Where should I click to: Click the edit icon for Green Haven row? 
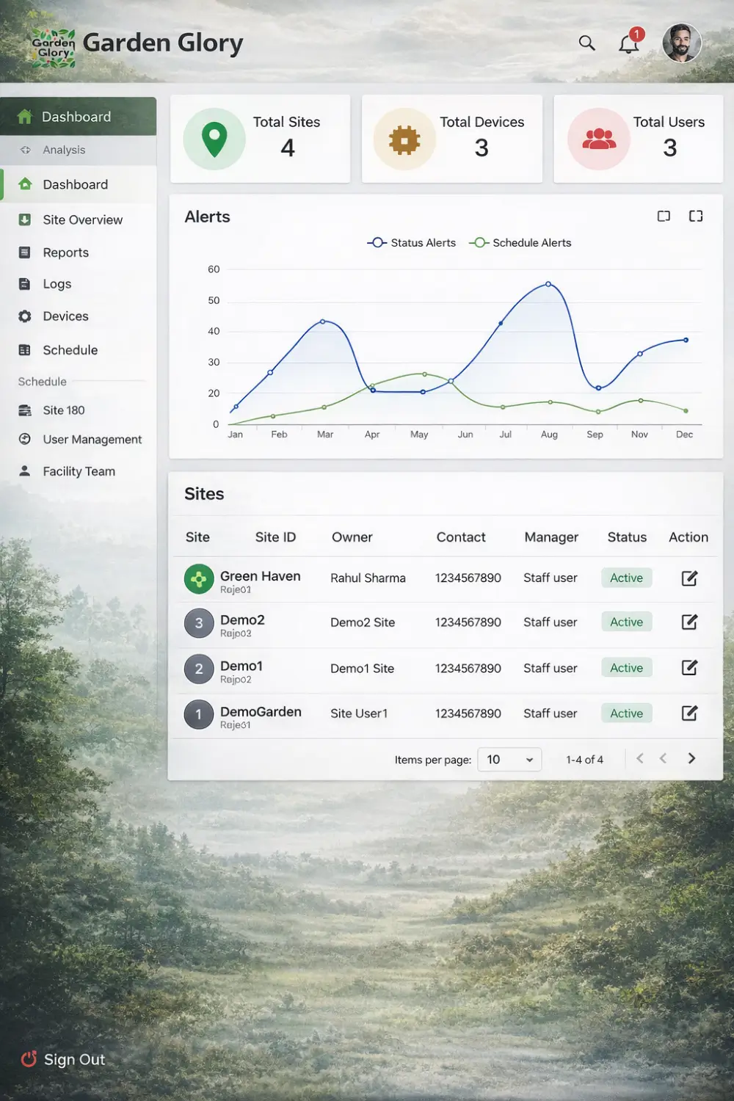(x=688, y=578)
